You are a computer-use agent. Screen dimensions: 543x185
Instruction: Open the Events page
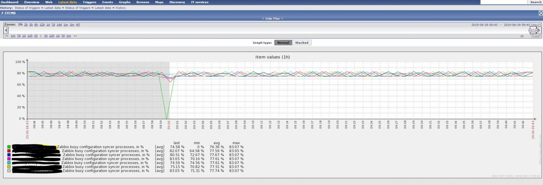(x=108, y=2)
